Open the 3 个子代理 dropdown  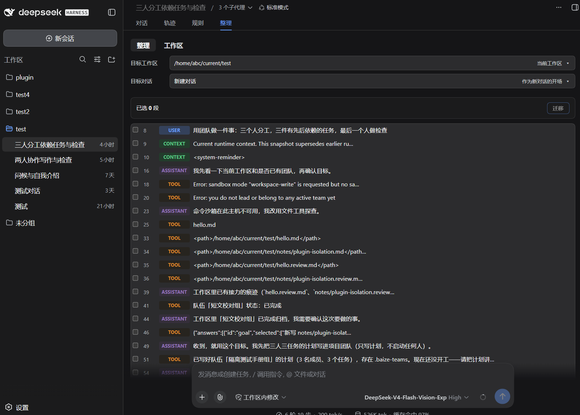tap(235, 8)
